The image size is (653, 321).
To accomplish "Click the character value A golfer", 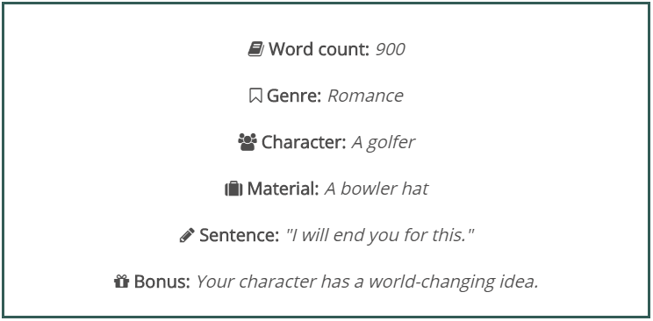I will coord(384,143).
